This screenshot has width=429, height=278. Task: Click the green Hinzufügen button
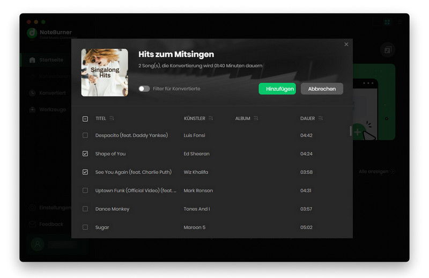(277, 89)
